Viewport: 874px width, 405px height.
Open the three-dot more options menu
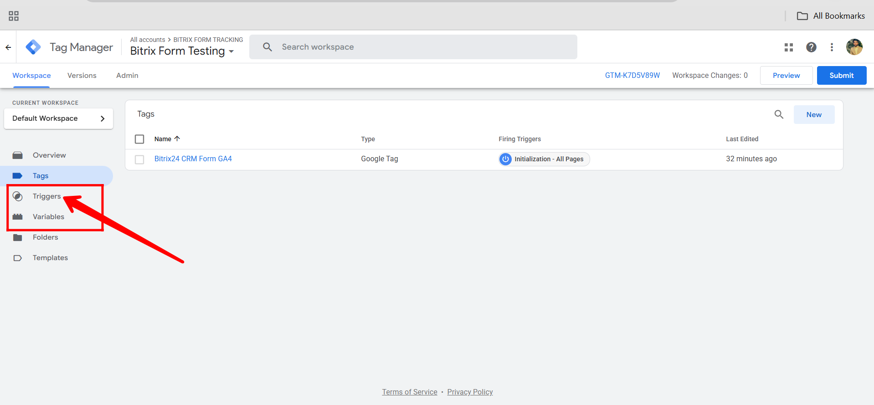pos(832,47)
